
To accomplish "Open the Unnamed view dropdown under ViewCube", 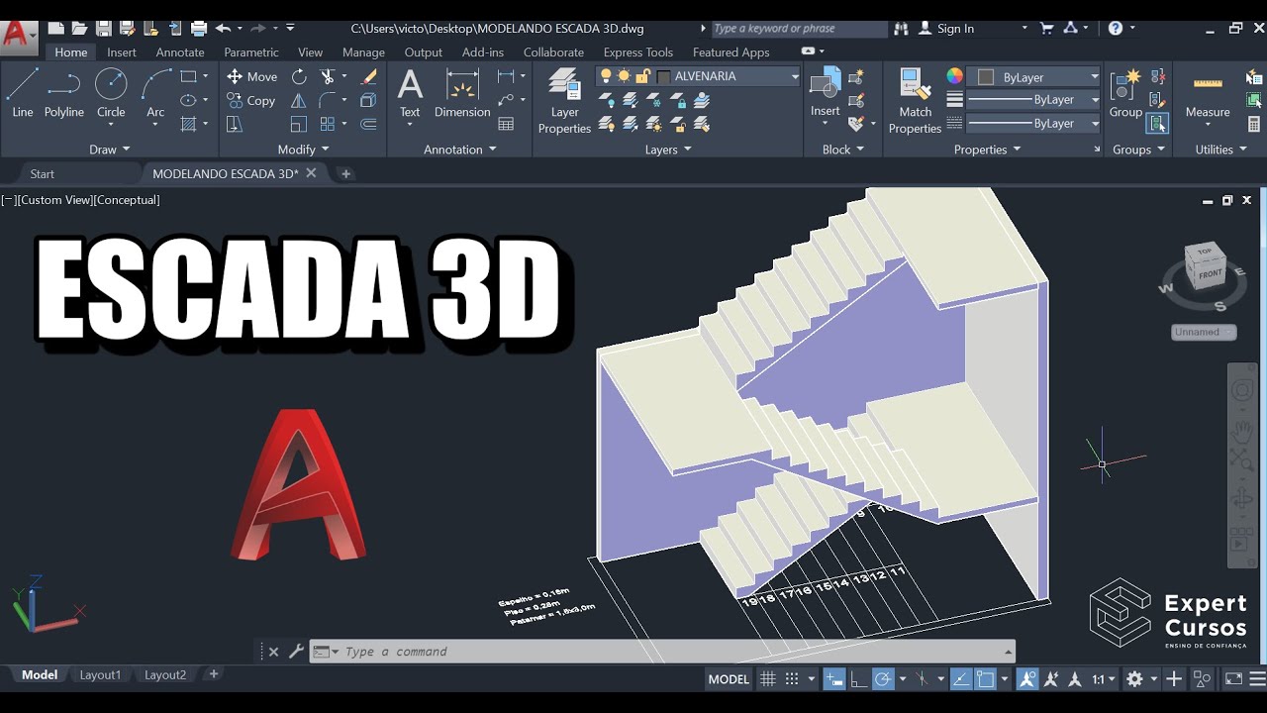I will pos(1204,332).
